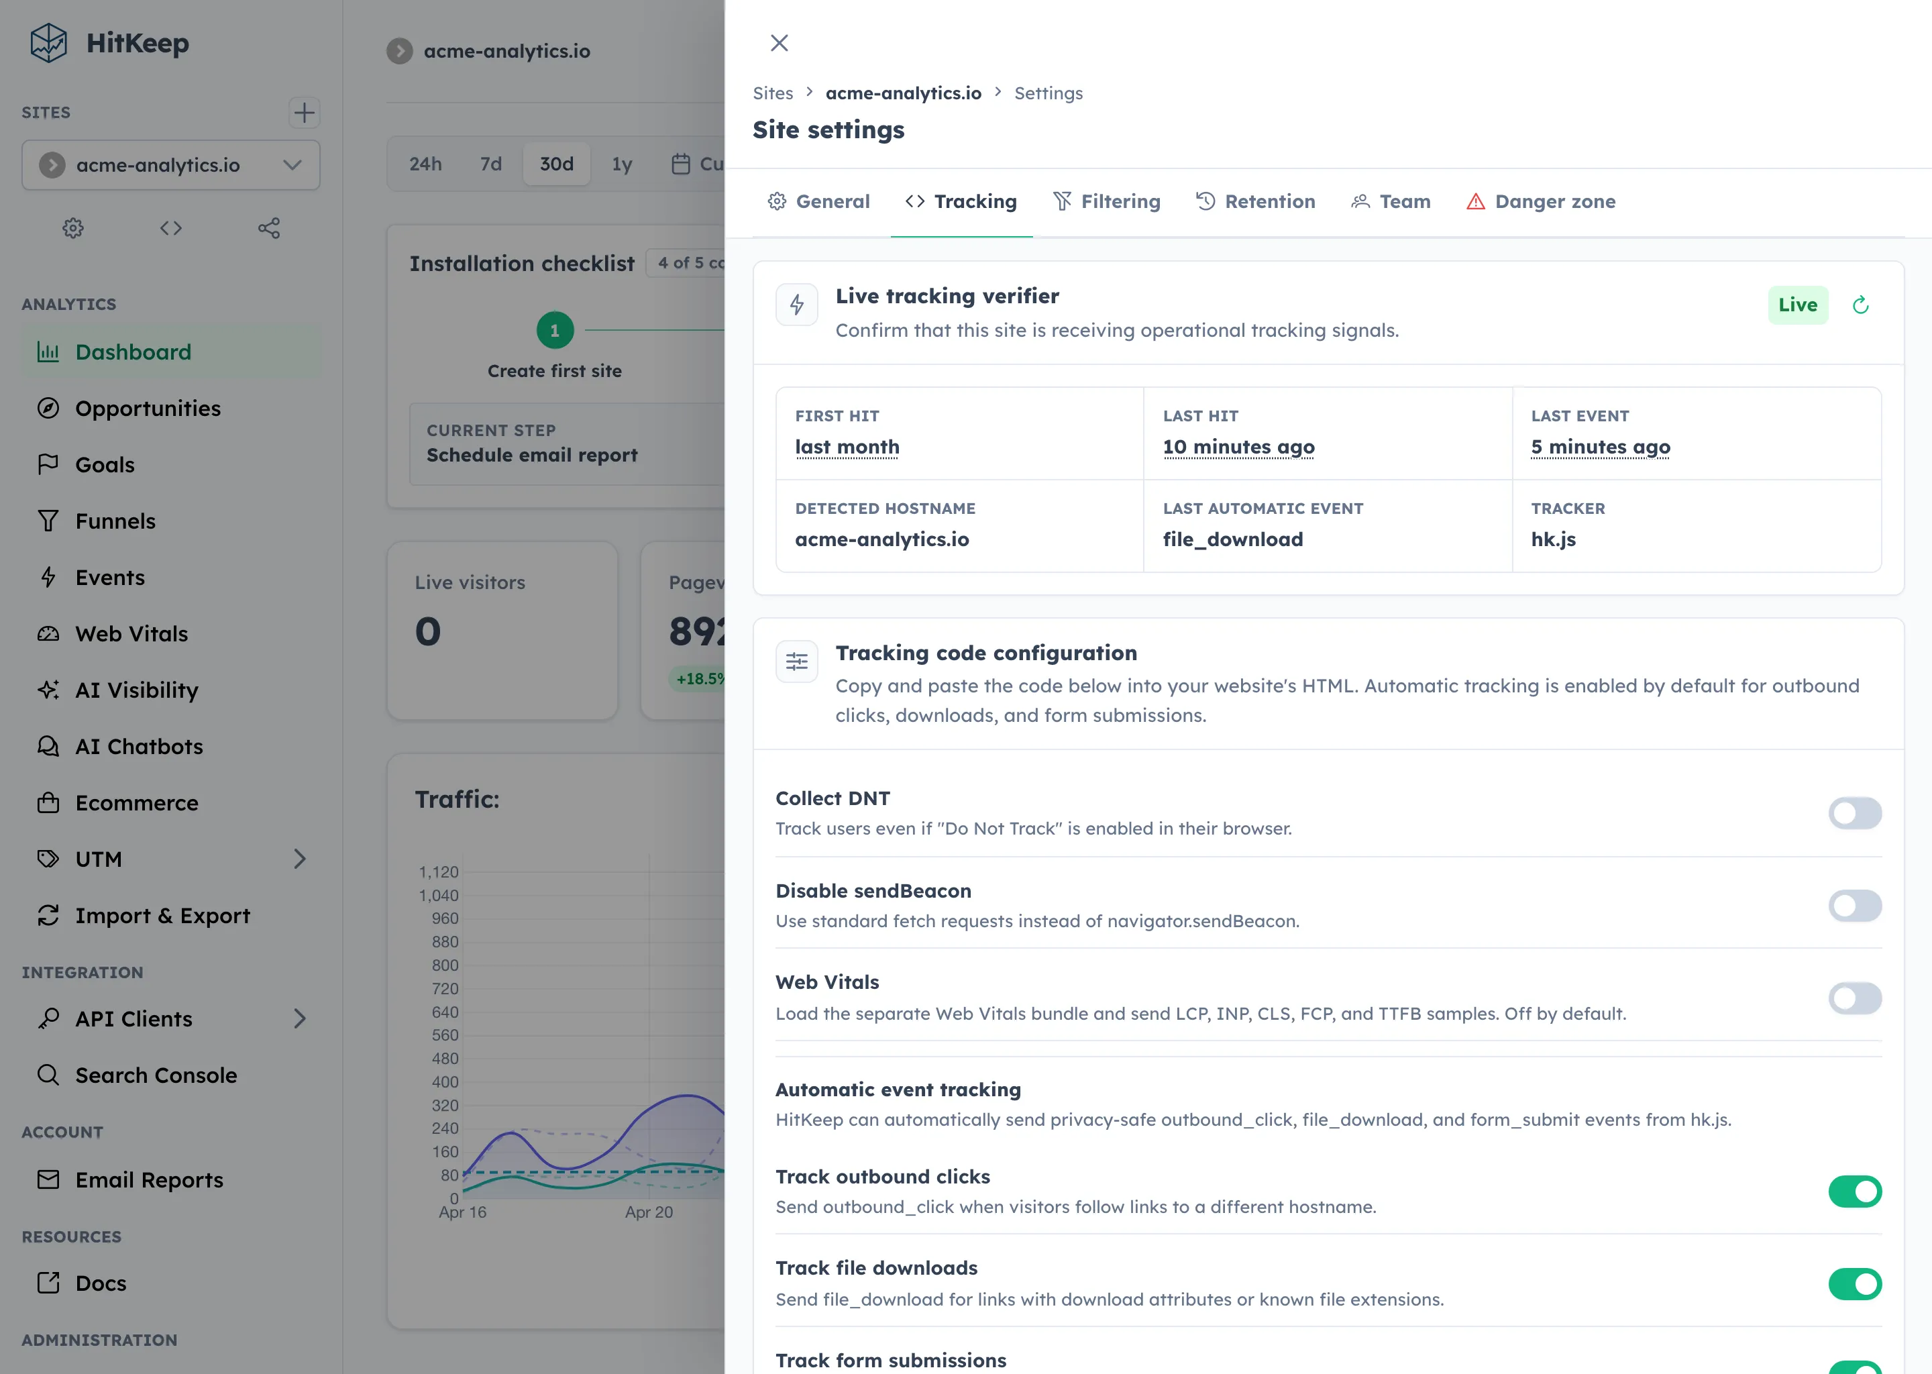Click the '5 minutes ago' last event value

tap(1601, 447)
